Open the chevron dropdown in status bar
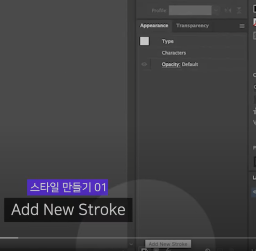256x251 pixels. point(131,244)
